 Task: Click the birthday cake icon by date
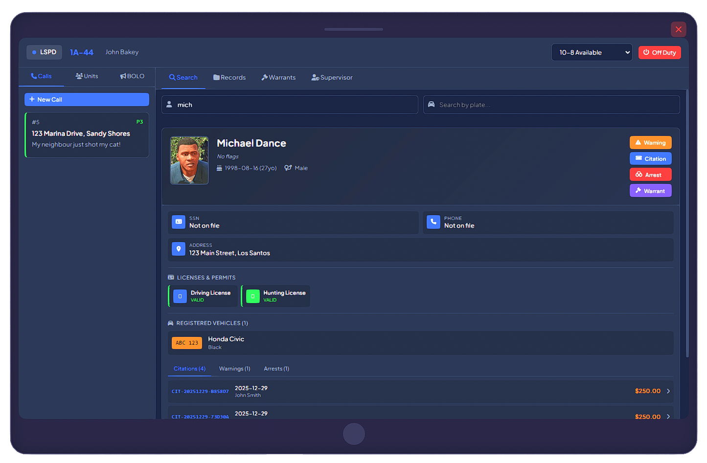[219, 168]
